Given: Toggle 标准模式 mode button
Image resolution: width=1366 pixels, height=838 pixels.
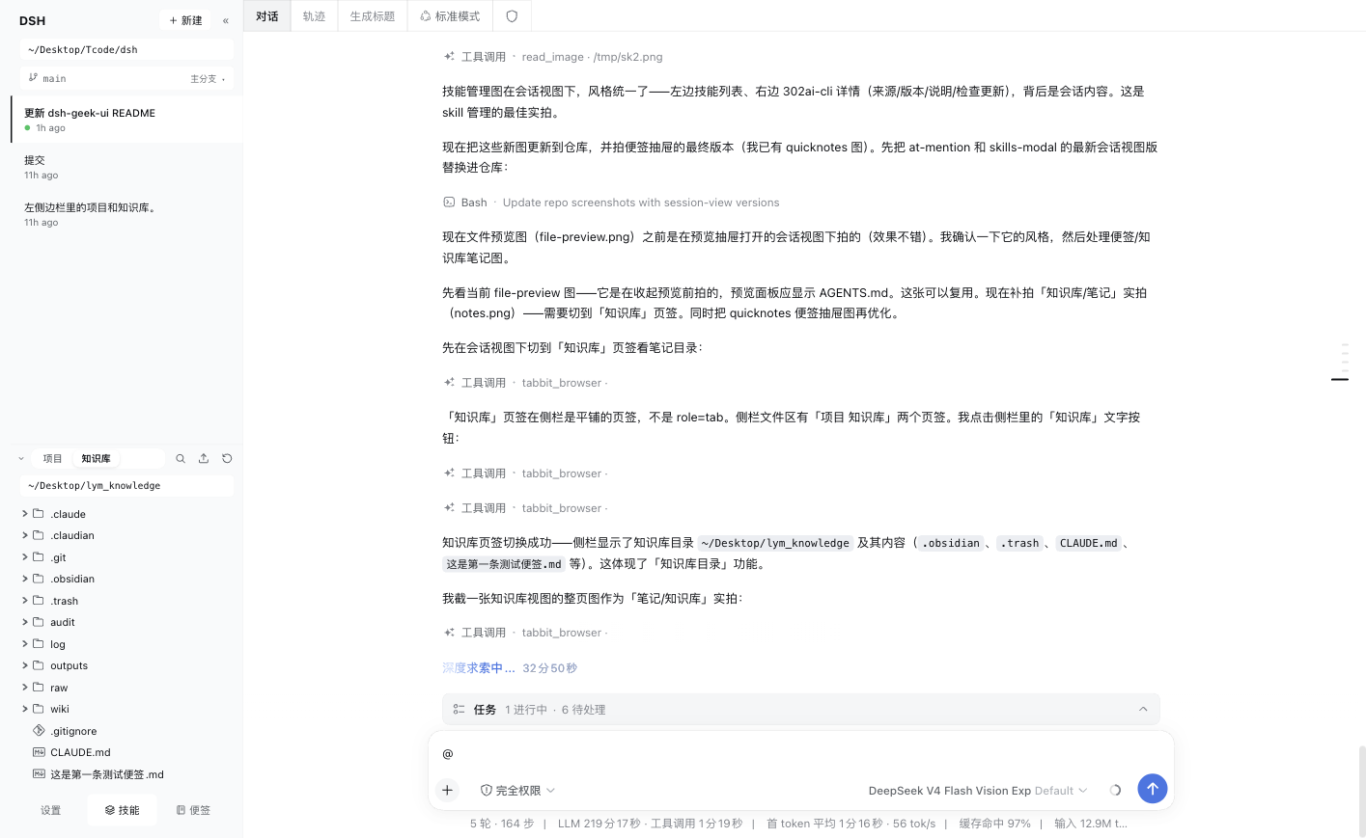Looking at the screenshot, I should tap(450, 16).
